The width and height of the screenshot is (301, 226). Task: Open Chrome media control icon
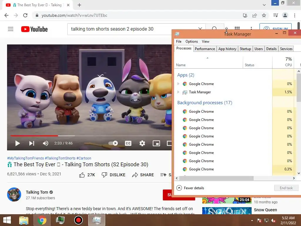point(275,15)
